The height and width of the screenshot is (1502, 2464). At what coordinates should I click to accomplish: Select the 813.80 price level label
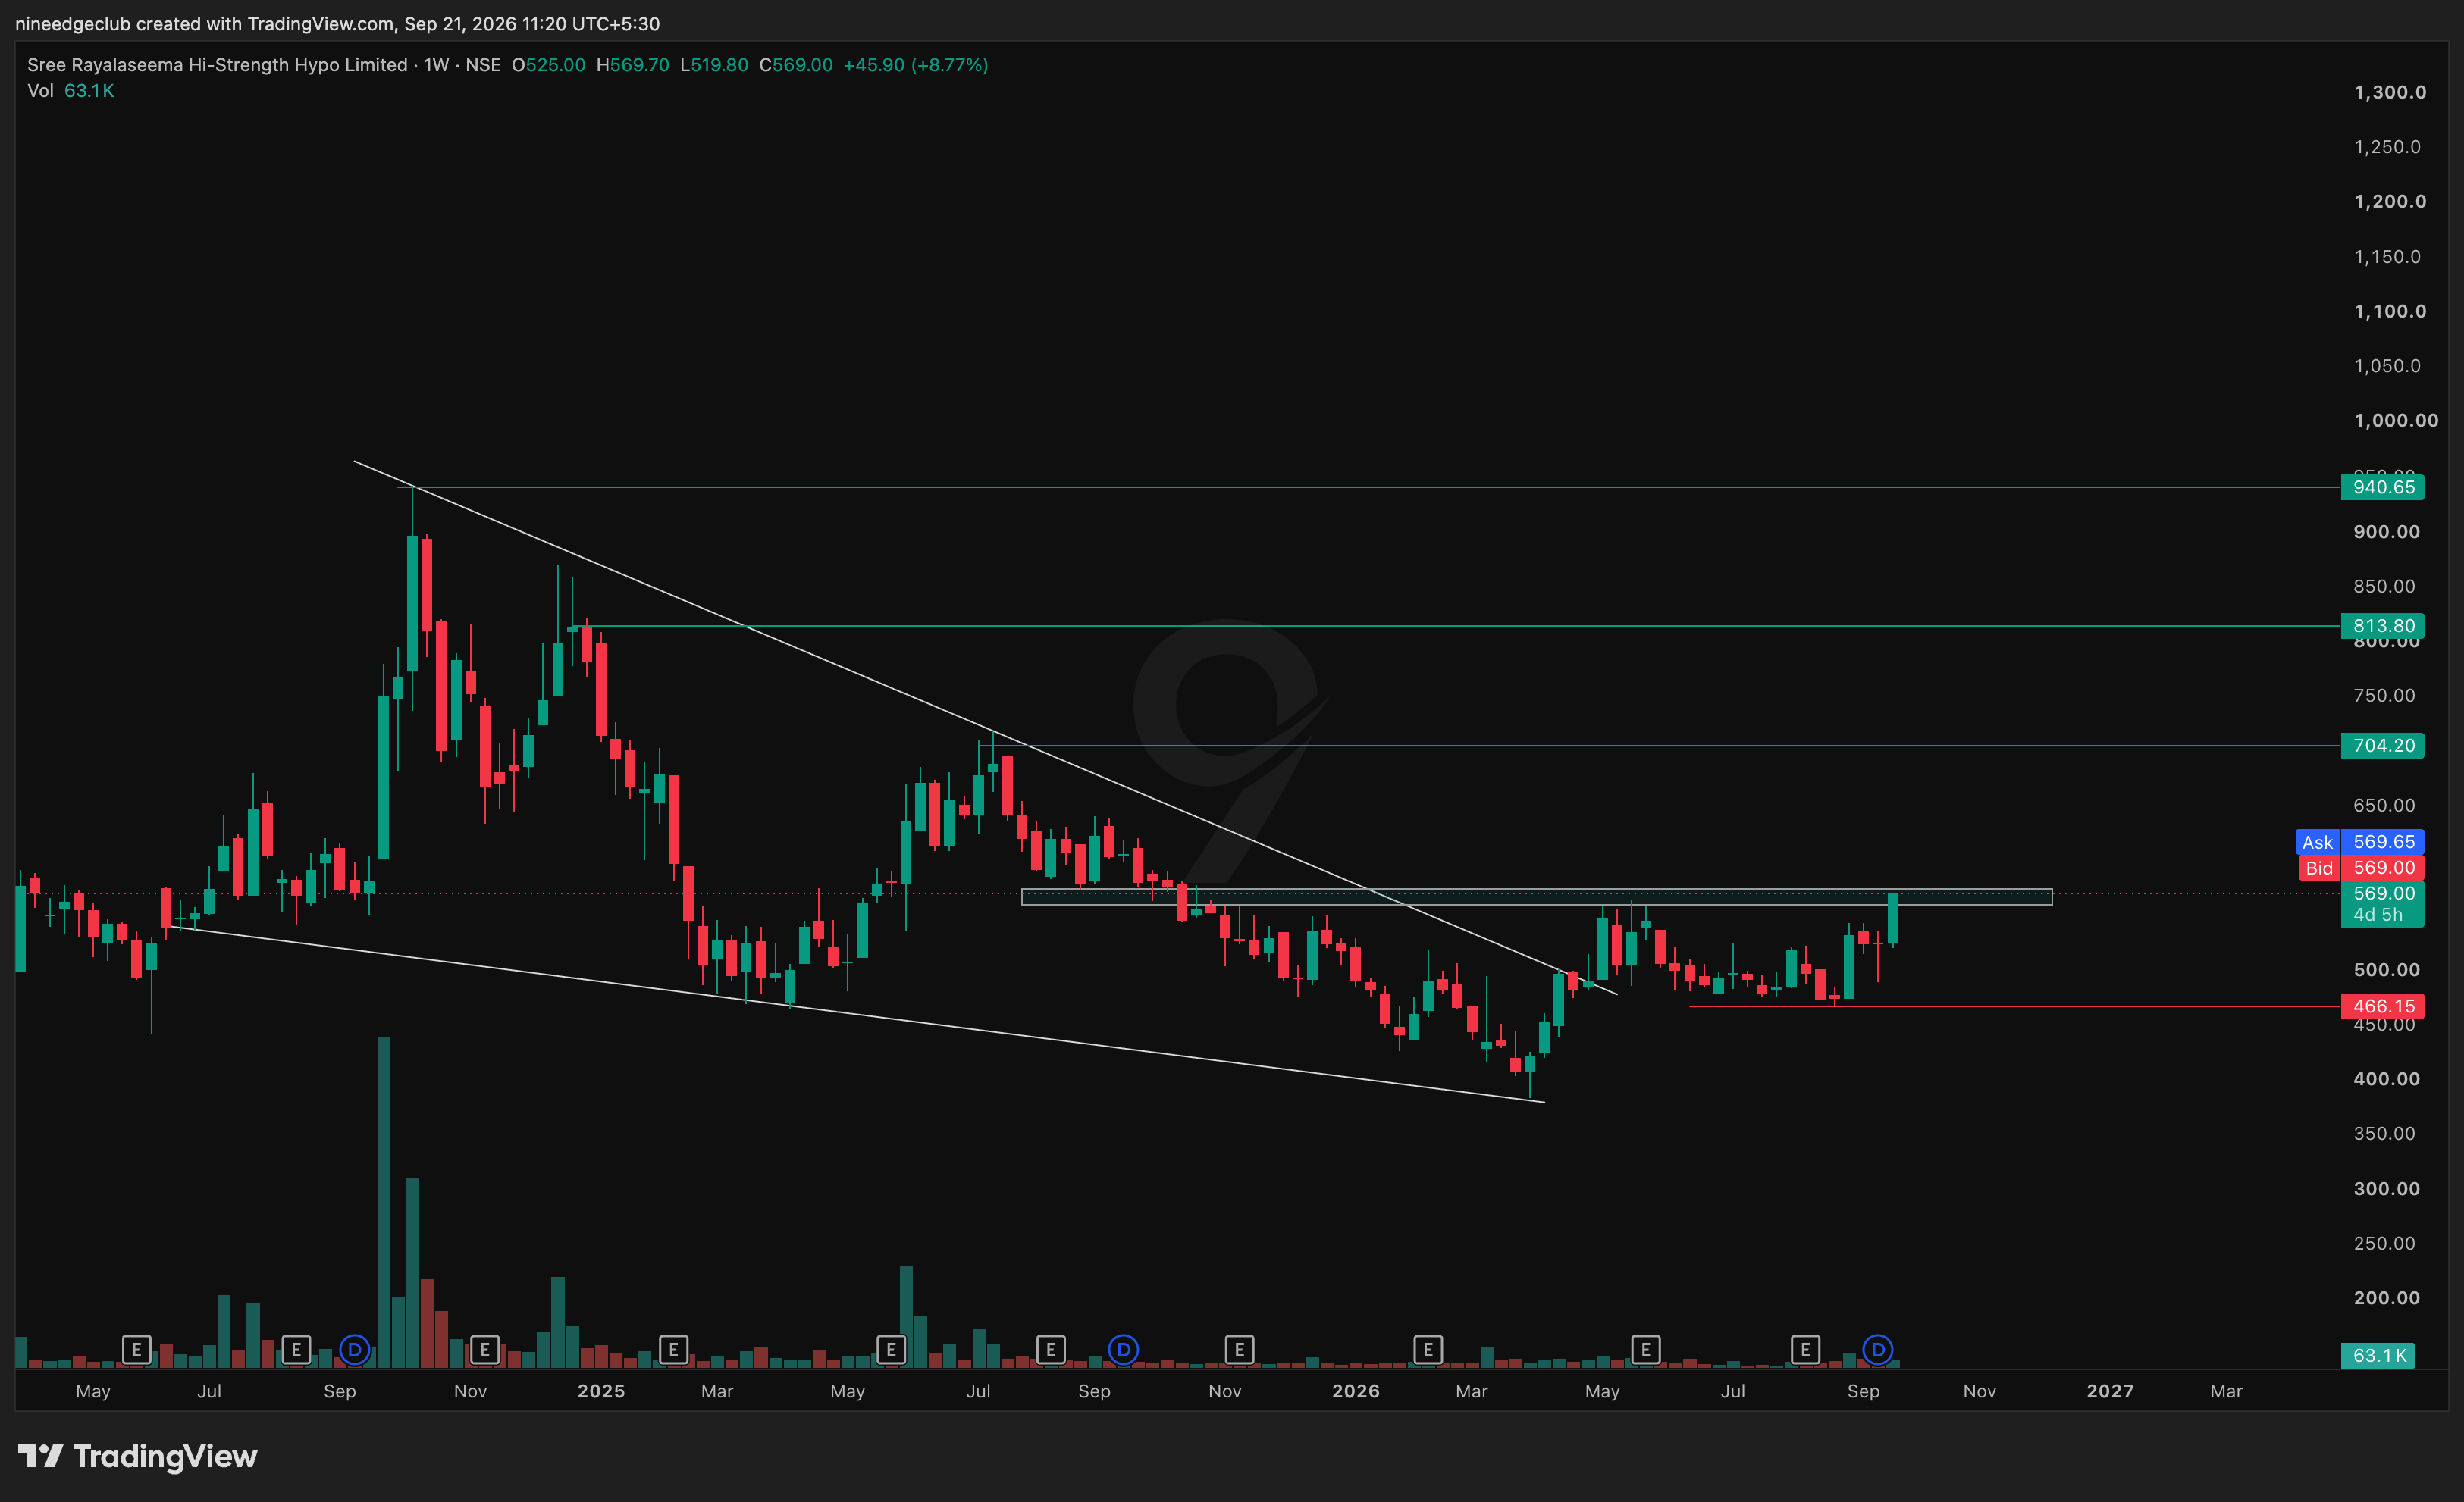point(2382,626)
